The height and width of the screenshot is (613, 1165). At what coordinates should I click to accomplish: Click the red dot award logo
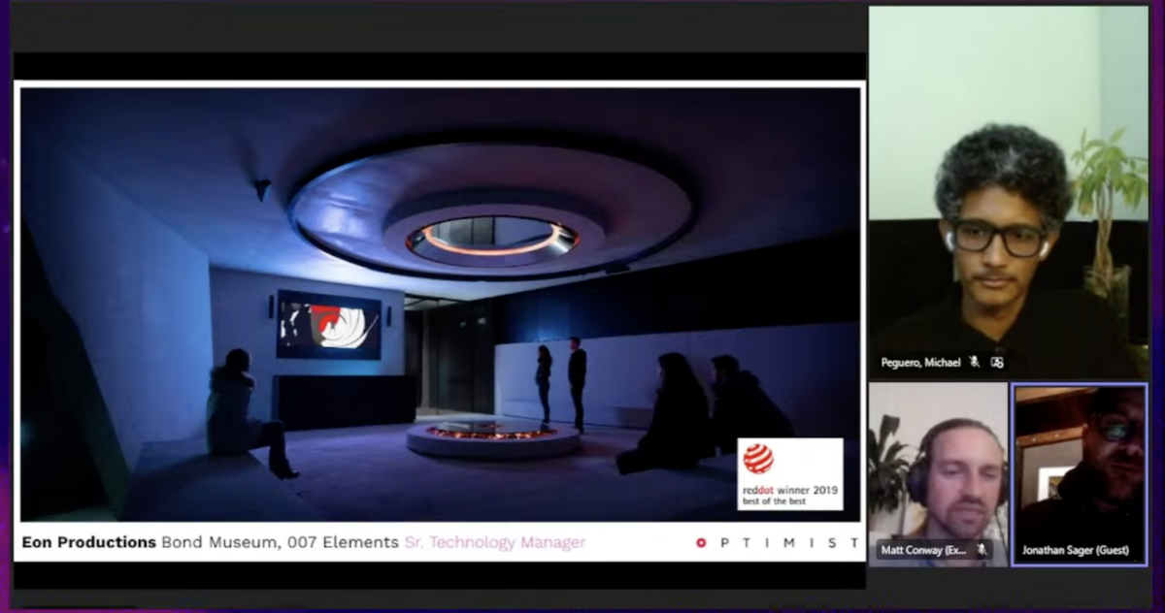coord(758,459)
